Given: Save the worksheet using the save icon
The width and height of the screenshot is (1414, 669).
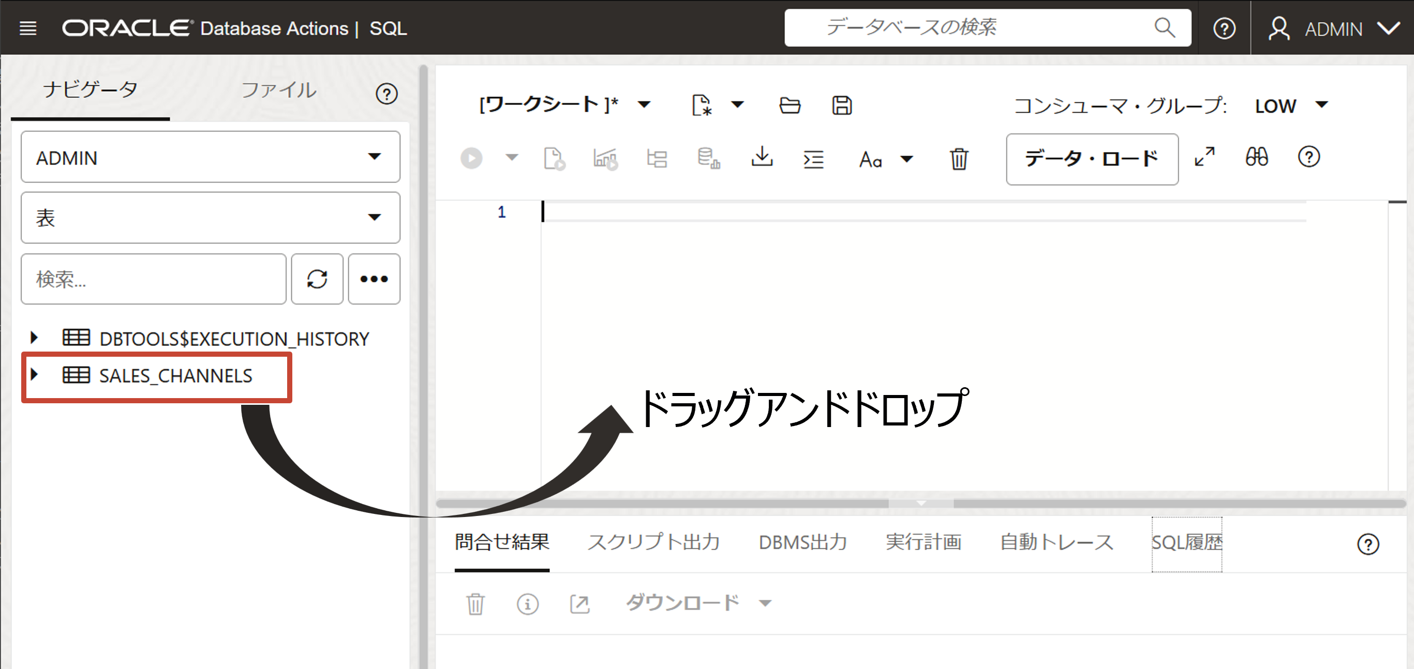Looking at the screenshot, I should coord(841,105).
